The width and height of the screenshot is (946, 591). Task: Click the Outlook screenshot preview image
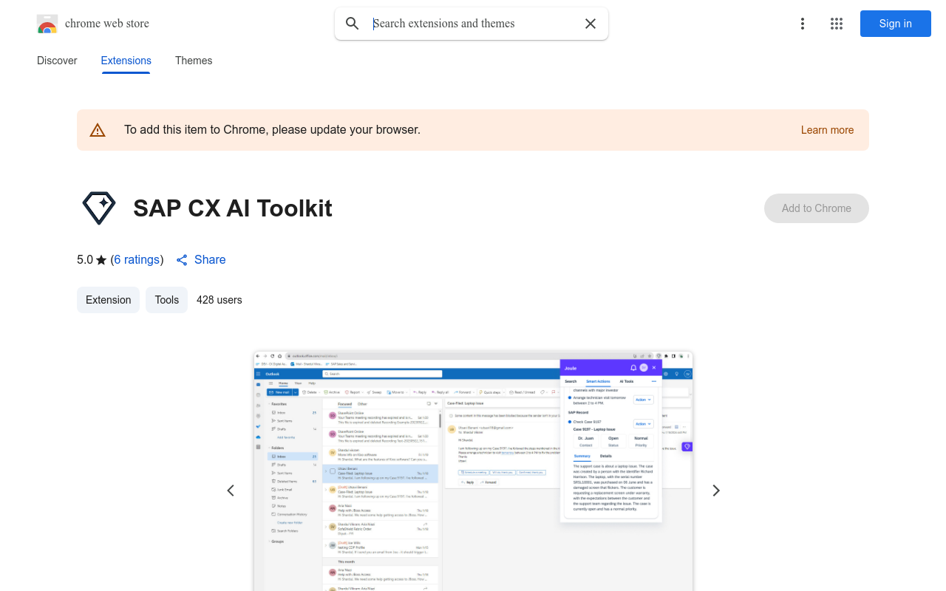[473, 471]
